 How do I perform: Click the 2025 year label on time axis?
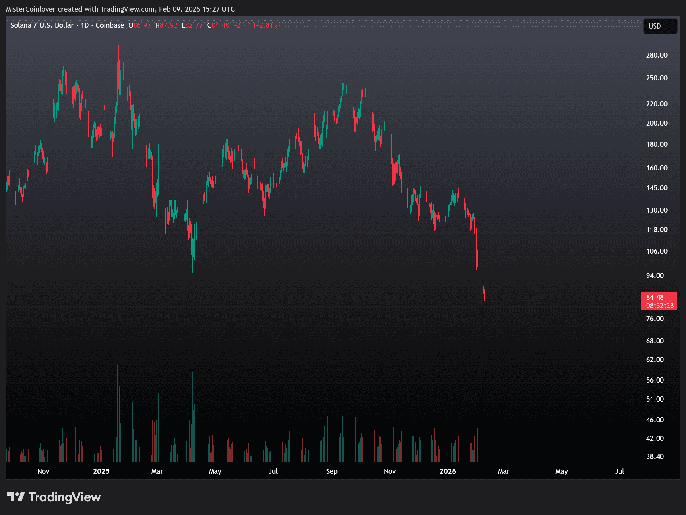pos(101,471)
